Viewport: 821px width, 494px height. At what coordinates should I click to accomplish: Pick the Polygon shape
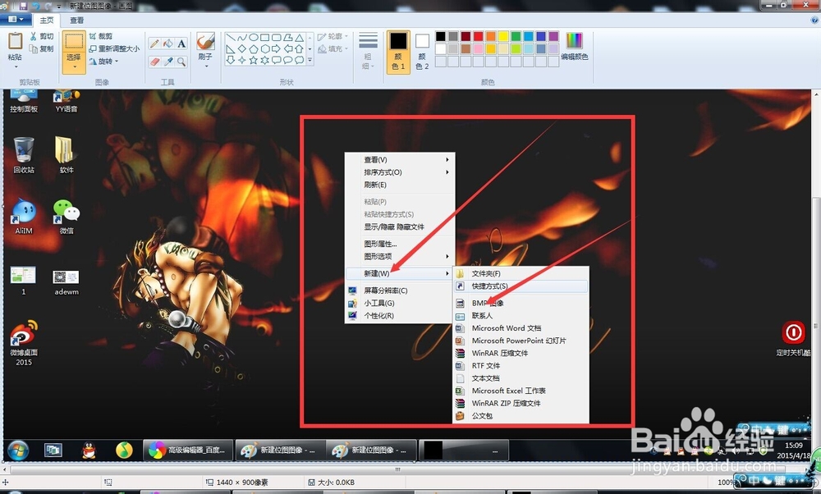pos(288,38)
